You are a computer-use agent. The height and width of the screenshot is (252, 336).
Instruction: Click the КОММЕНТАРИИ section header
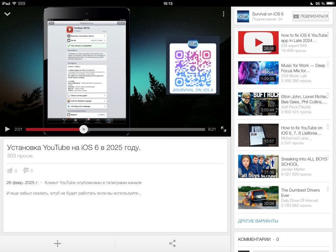(259, 239)
